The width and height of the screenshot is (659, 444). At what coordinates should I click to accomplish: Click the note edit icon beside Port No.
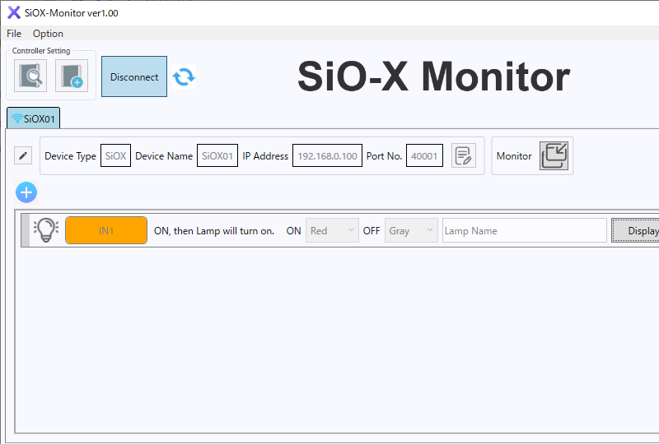[x=464, y=155]
